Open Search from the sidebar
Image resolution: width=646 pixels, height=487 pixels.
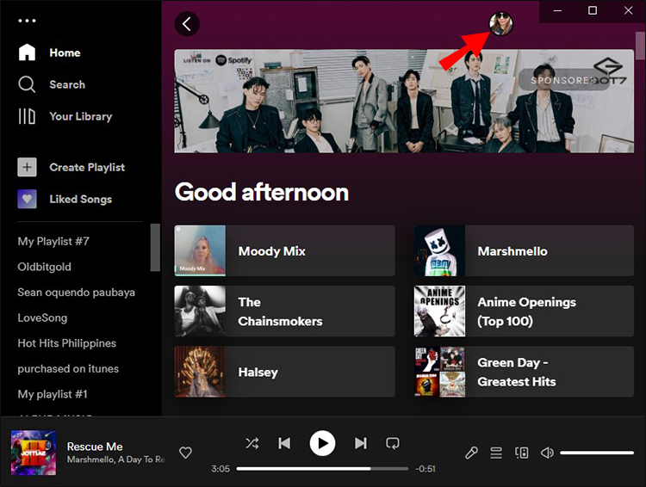coord(52,84)
